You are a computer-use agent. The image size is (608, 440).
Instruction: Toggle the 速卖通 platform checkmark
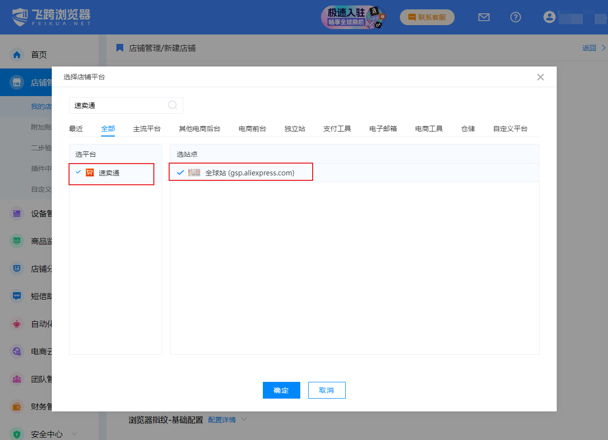click(x=78, y=172)
